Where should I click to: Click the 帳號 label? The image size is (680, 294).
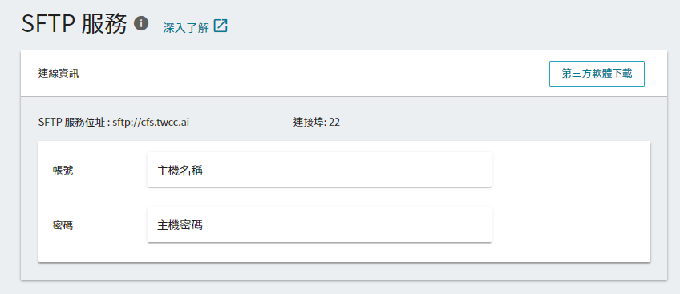[x=63, y=171]
